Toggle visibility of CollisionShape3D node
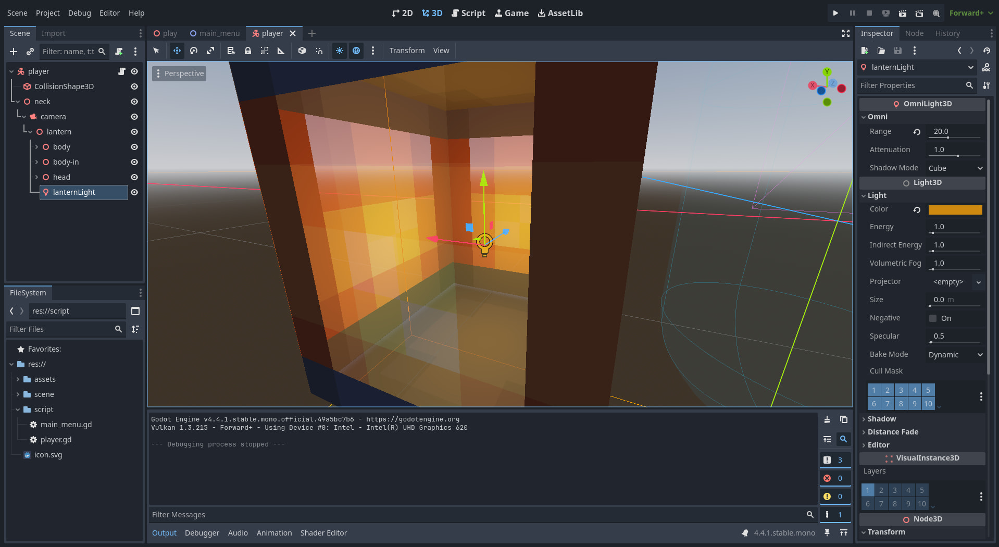The width and height of the screenshot is (999, 547). point(134,86)
